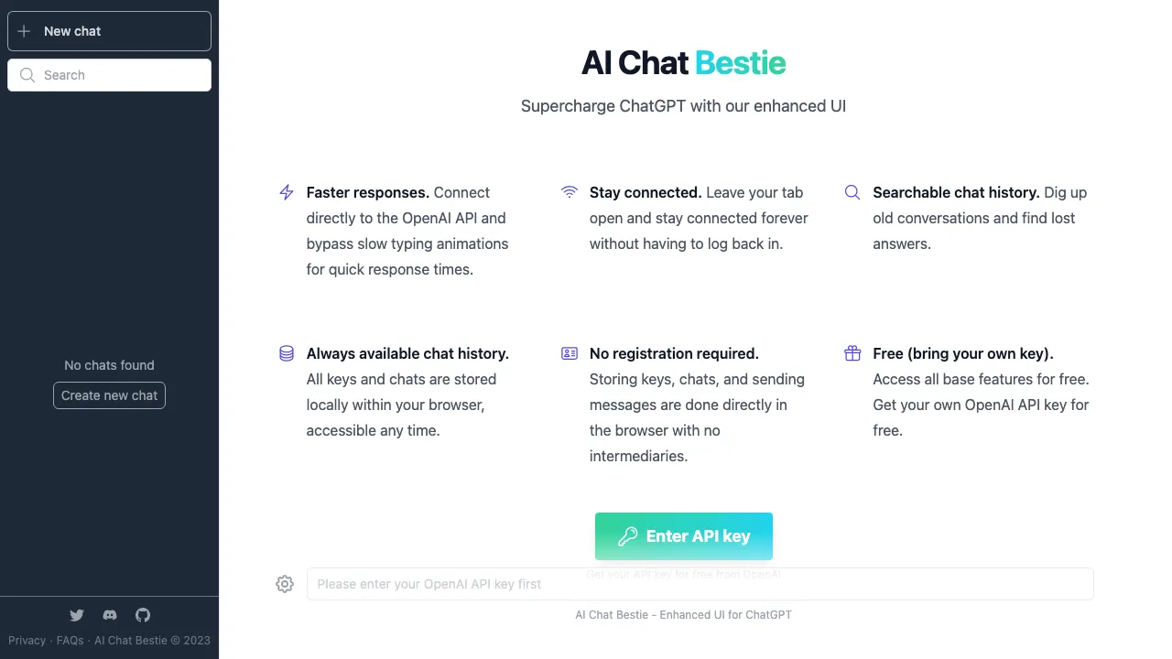Click the key icon inside the Enter API key button
This screenshot has width=1172, height=659.
[628, 535]
